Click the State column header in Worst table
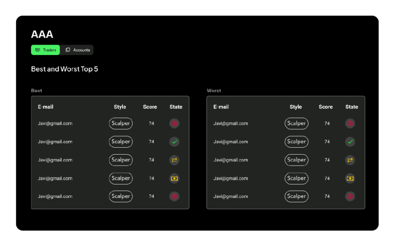This screenshot has width=394, height=246. point(352,107)
